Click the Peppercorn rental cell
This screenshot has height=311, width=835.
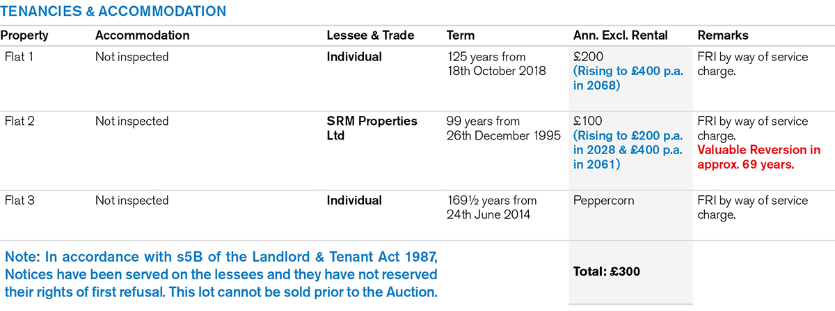[603, 201]
